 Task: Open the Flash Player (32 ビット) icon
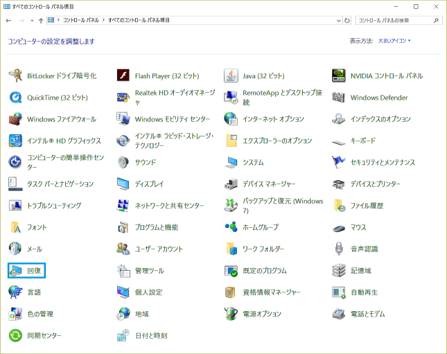123,76
